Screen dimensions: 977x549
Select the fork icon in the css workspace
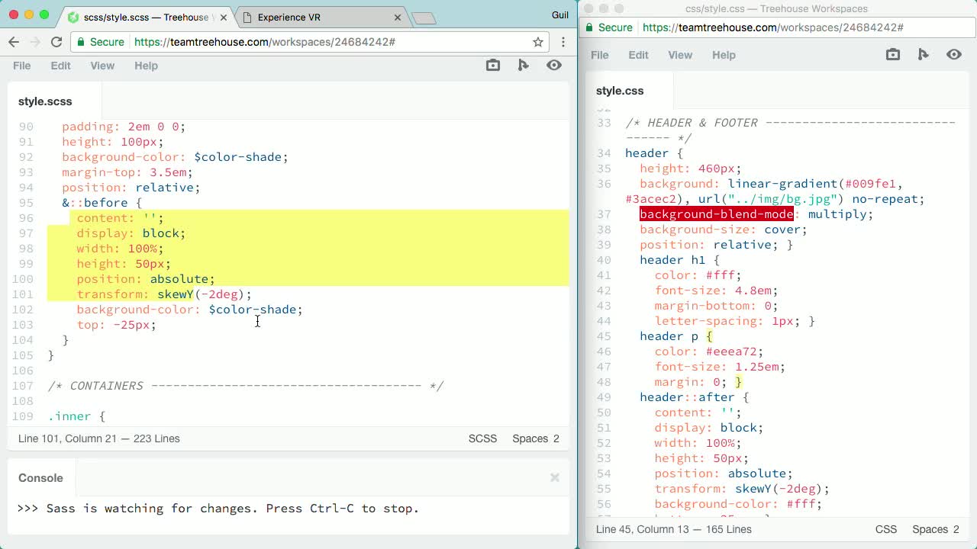click(923, 54)
